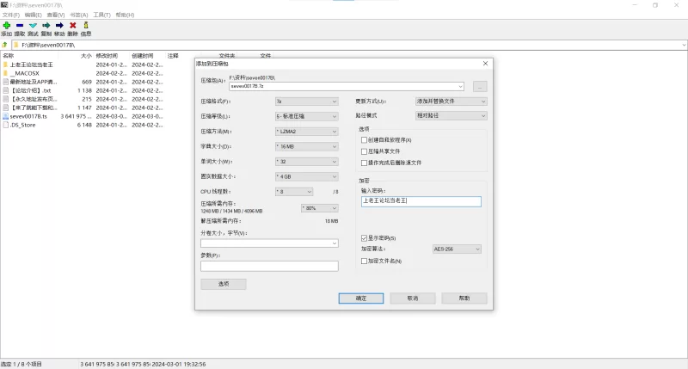Expand the compression level (压缩等级) dropdown
This screenshot has height=369, width=688.
point(306,115)
